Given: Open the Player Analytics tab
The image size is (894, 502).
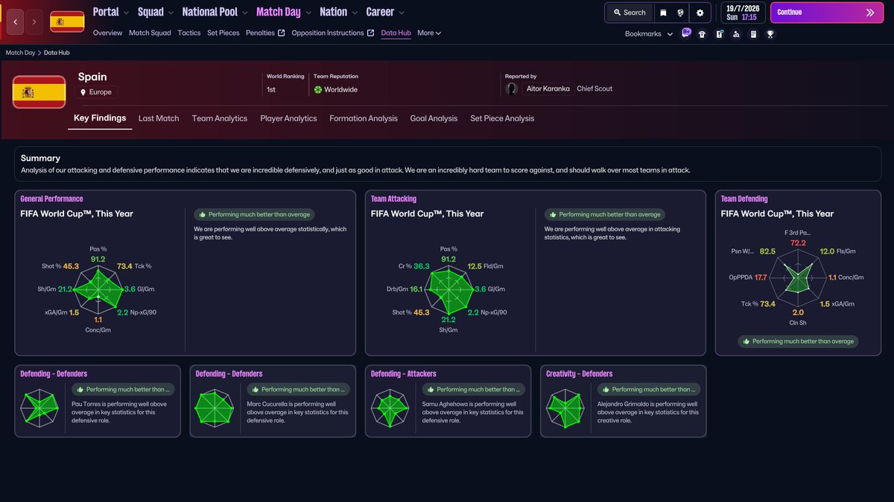Looking at the screenshot, I should [x=288, y=118].
